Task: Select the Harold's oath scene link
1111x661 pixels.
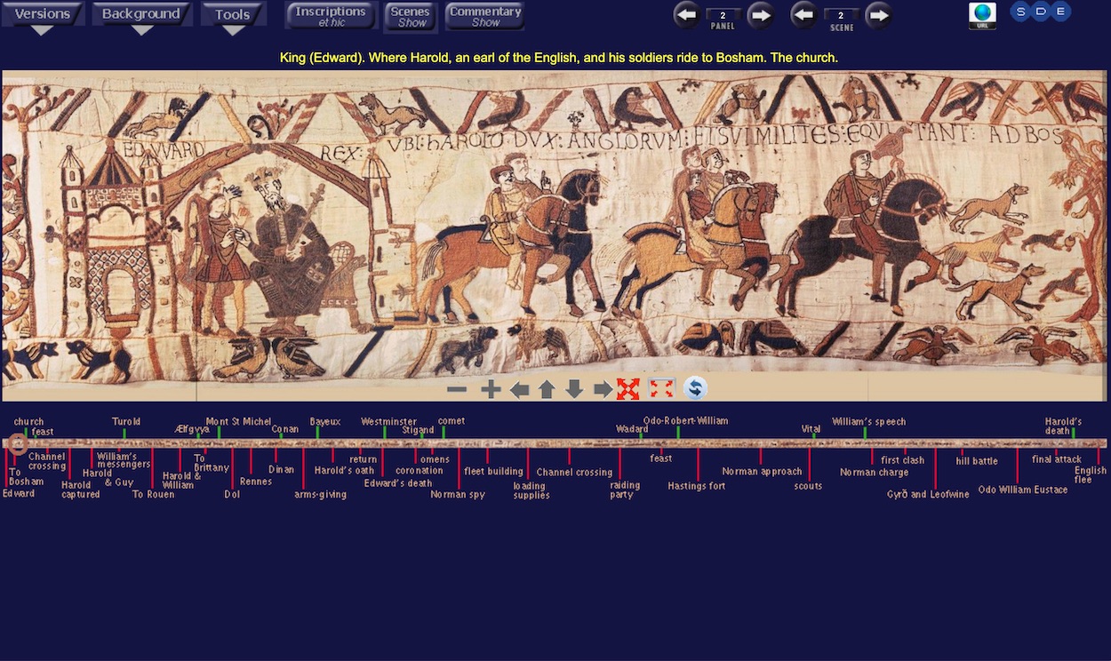Action: pyautogui.click(x=344, y=471)
